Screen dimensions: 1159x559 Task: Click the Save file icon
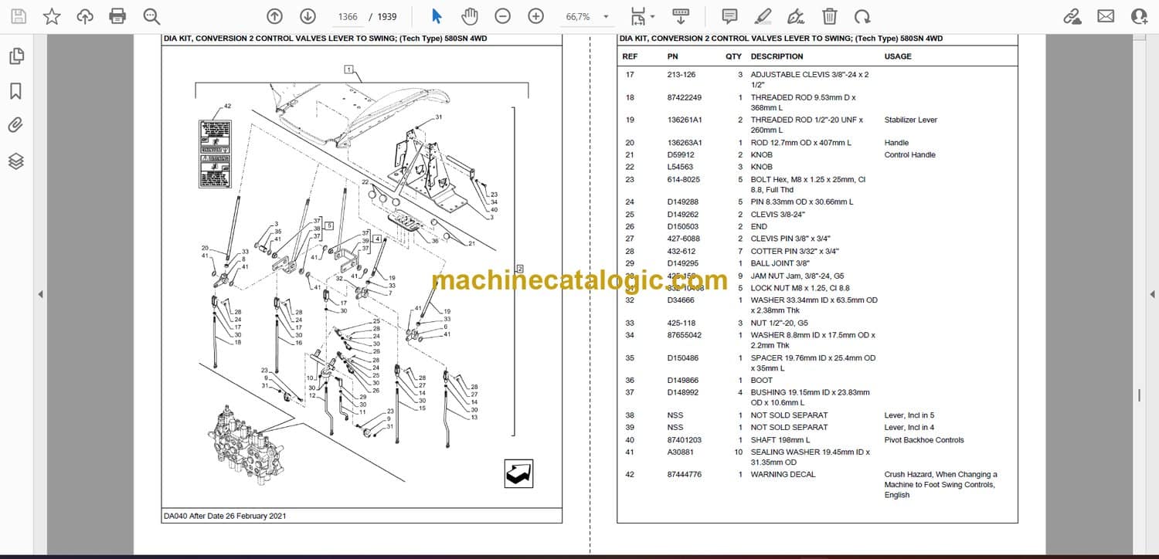pyautogui.click(x=18, y=16)
